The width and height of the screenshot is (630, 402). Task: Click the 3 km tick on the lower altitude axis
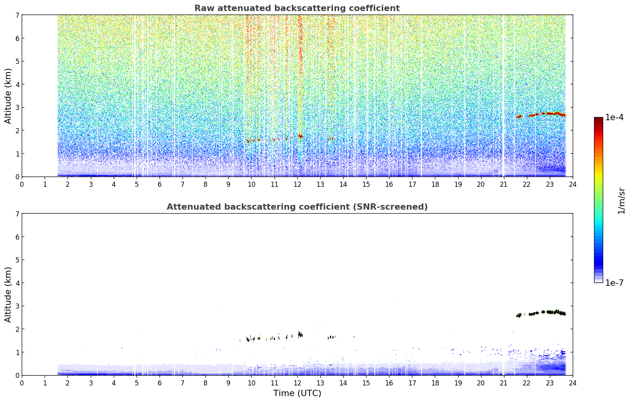click(17, 306)
